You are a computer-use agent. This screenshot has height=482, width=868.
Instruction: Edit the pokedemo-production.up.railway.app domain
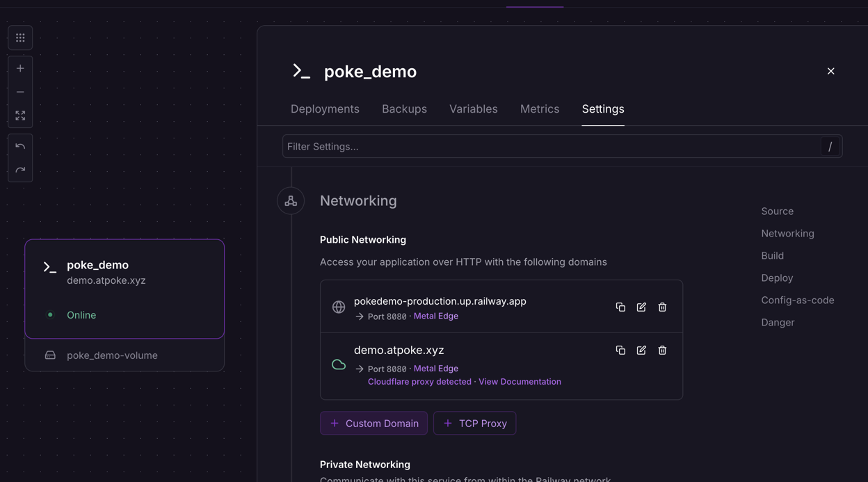[641, 307]
